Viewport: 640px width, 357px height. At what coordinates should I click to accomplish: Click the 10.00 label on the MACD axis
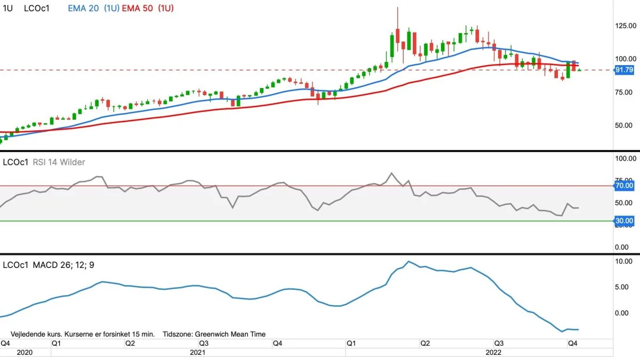coord(623,261)
